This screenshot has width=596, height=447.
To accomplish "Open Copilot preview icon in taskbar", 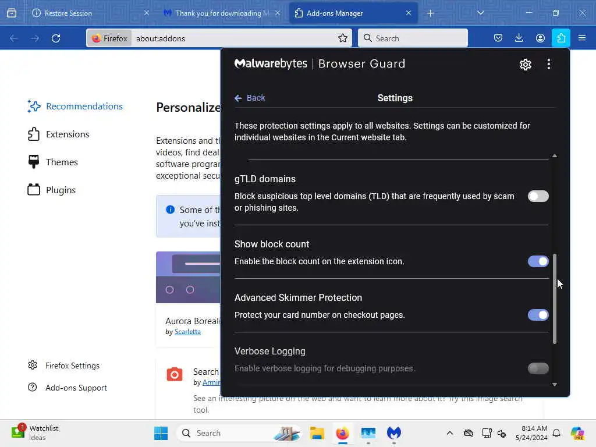I will pos(577,433).
